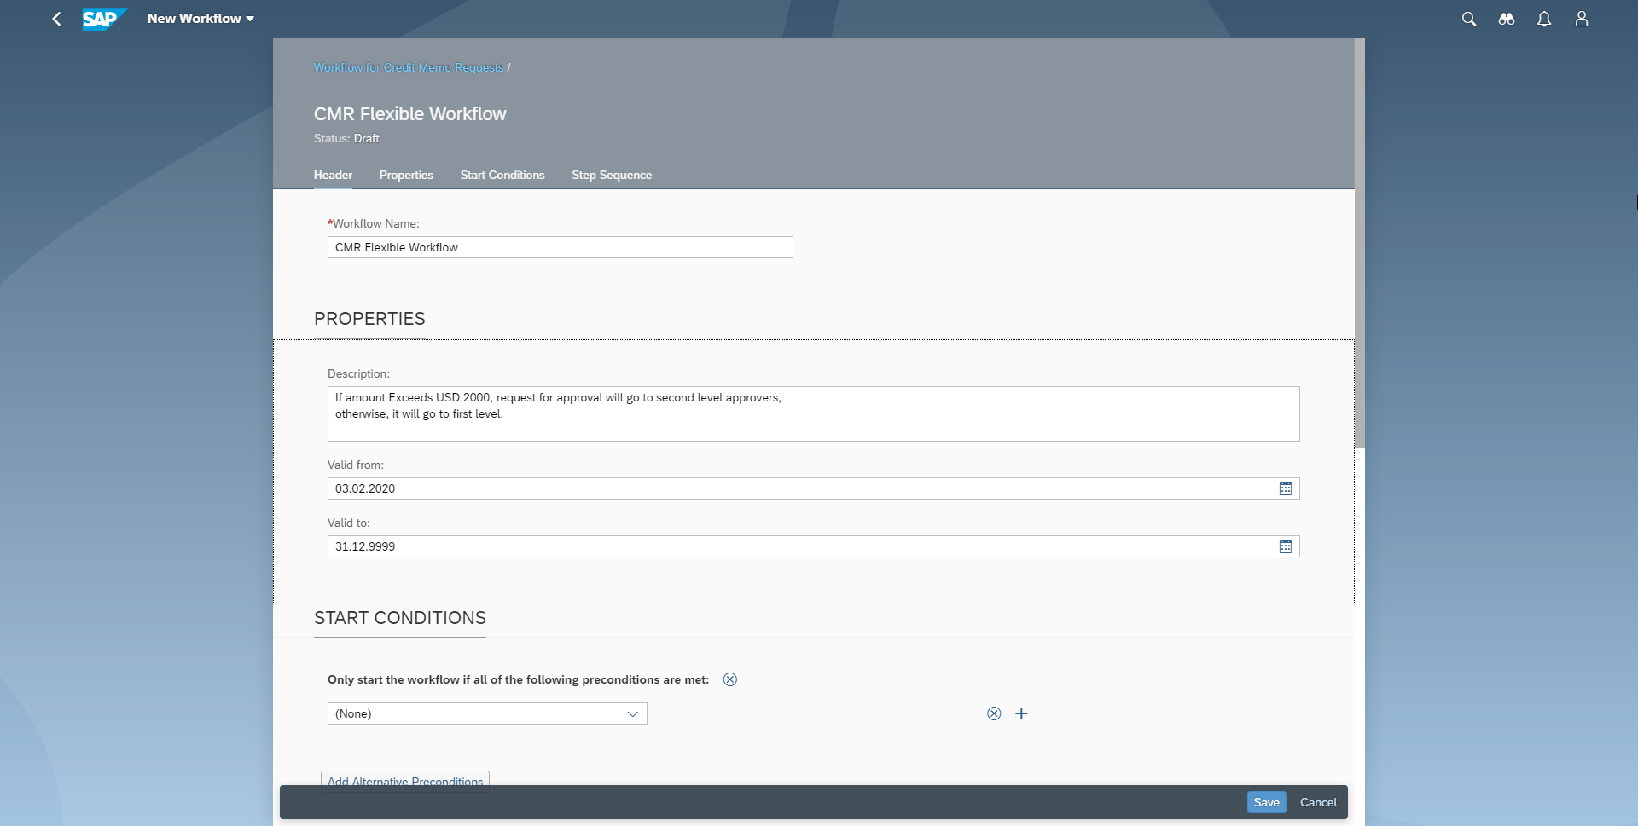Image resolution: width=1638 pixels, height=826 pixels.
Task: Open calendar picker for Valid to
Action: pyautogui.click(x=1286, y=546)
